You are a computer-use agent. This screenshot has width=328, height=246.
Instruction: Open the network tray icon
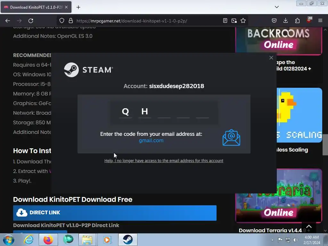288,240
